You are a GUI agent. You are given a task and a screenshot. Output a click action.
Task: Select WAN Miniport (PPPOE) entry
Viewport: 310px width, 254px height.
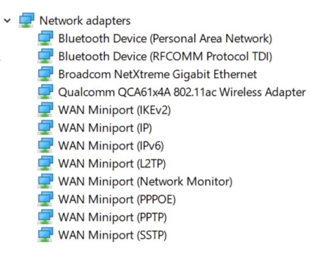tap(117, 200)
